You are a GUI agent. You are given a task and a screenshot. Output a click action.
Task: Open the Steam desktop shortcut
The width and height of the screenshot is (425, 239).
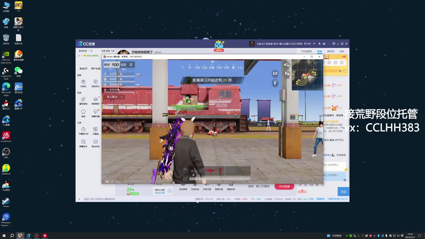(6, 202)
